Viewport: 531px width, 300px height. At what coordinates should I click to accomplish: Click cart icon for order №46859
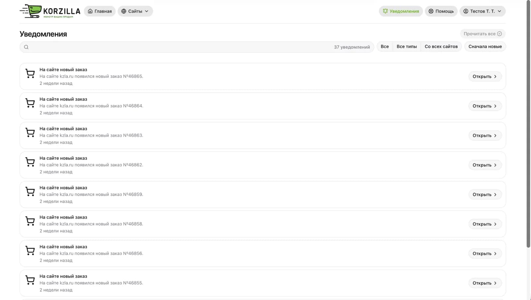point(30,191)
